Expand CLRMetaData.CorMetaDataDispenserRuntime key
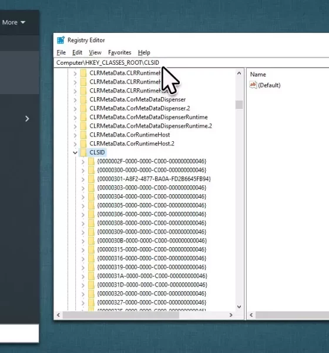 pyautogui.click(x=75, y=117)
